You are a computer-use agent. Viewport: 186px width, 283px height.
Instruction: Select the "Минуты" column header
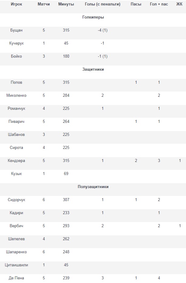click(66, 4)
